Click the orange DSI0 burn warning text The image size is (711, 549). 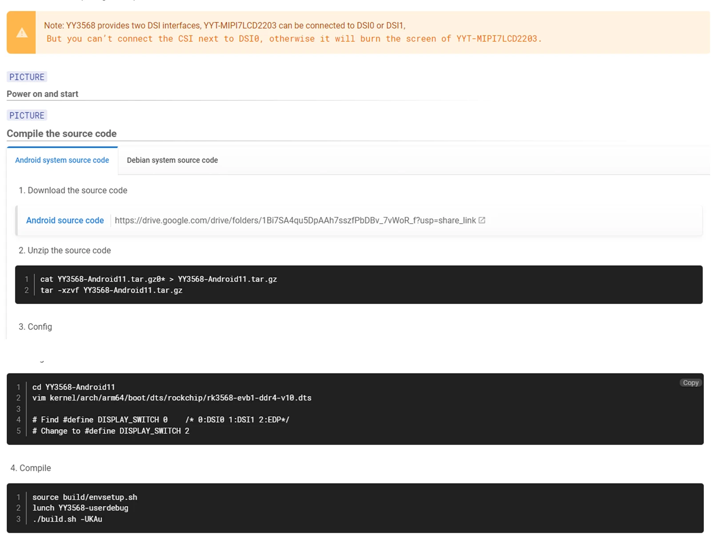click(x=294, y=39)
